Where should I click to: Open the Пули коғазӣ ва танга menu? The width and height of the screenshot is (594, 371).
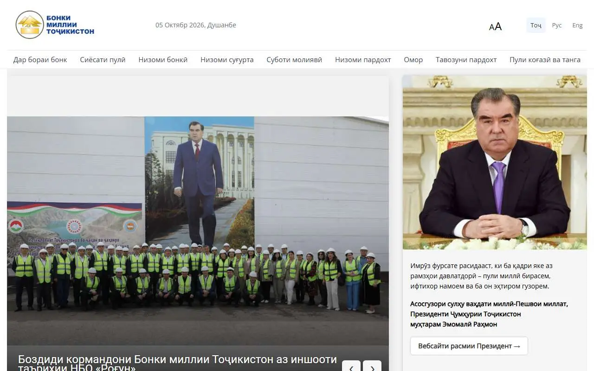coord(545,59)
